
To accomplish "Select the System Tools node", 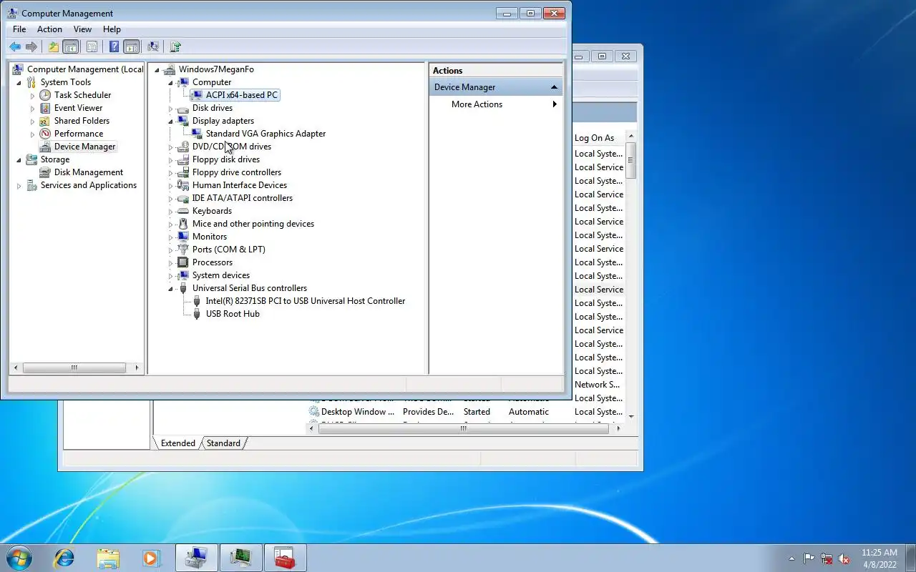I will pos(66,82).
